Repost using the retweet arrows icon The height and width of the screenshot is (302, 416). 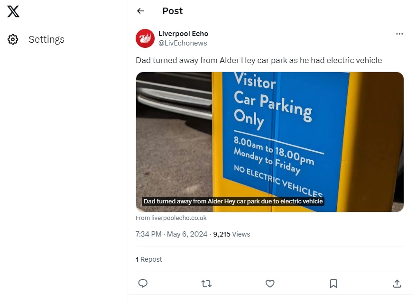pos(206,284)
